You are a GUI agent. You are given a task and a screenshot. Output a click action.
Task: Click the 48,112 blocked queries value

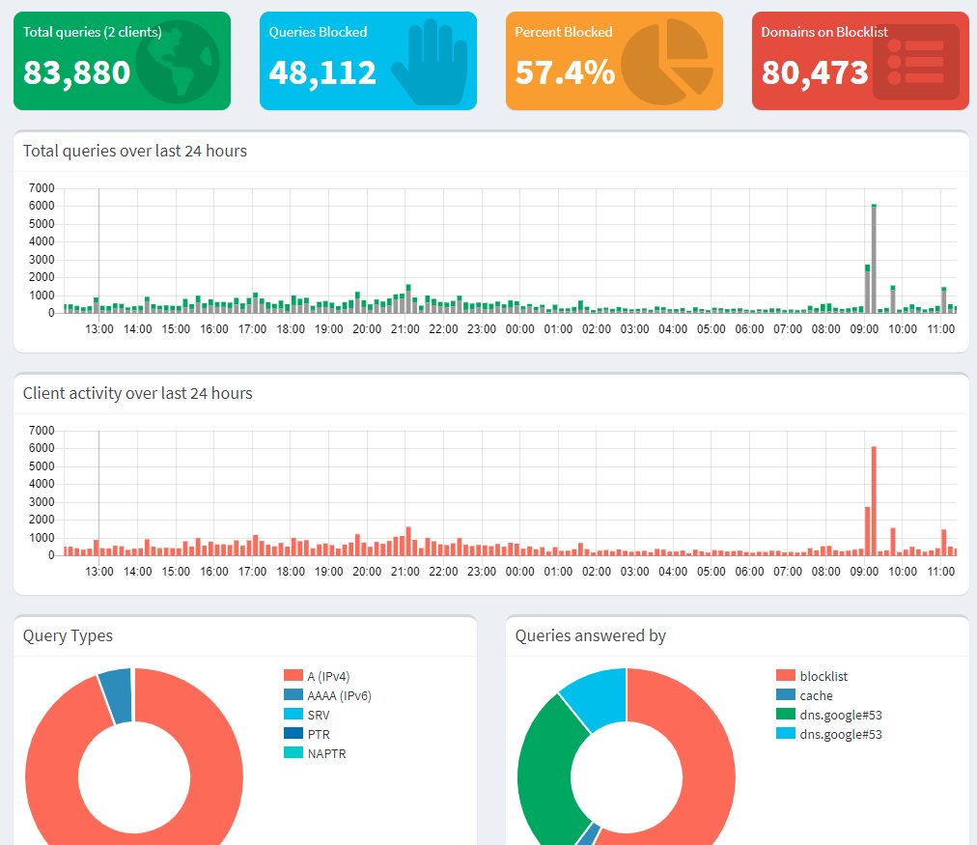322,72
